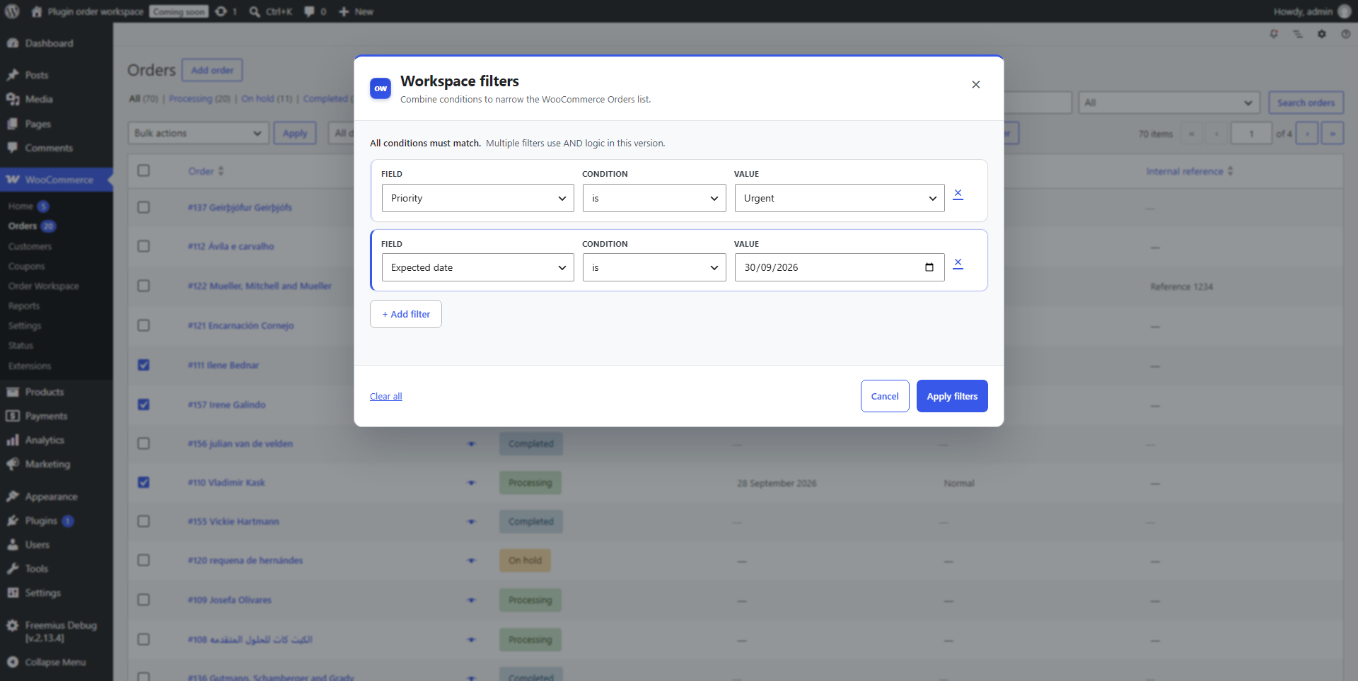Click the Tools wrench icon
This screenshot has width=1358, height=681.
(x=13, y=569)
